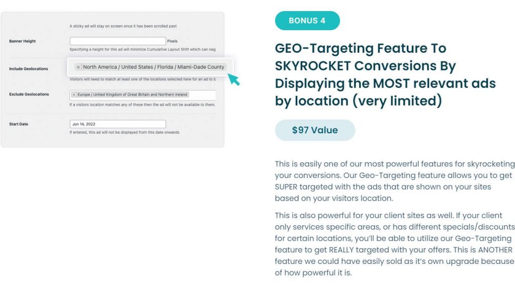This screenshot has width=515, height=283.
Task: Click the sticky ad description text
Action: pyautogui.click(x=123, y=26)
